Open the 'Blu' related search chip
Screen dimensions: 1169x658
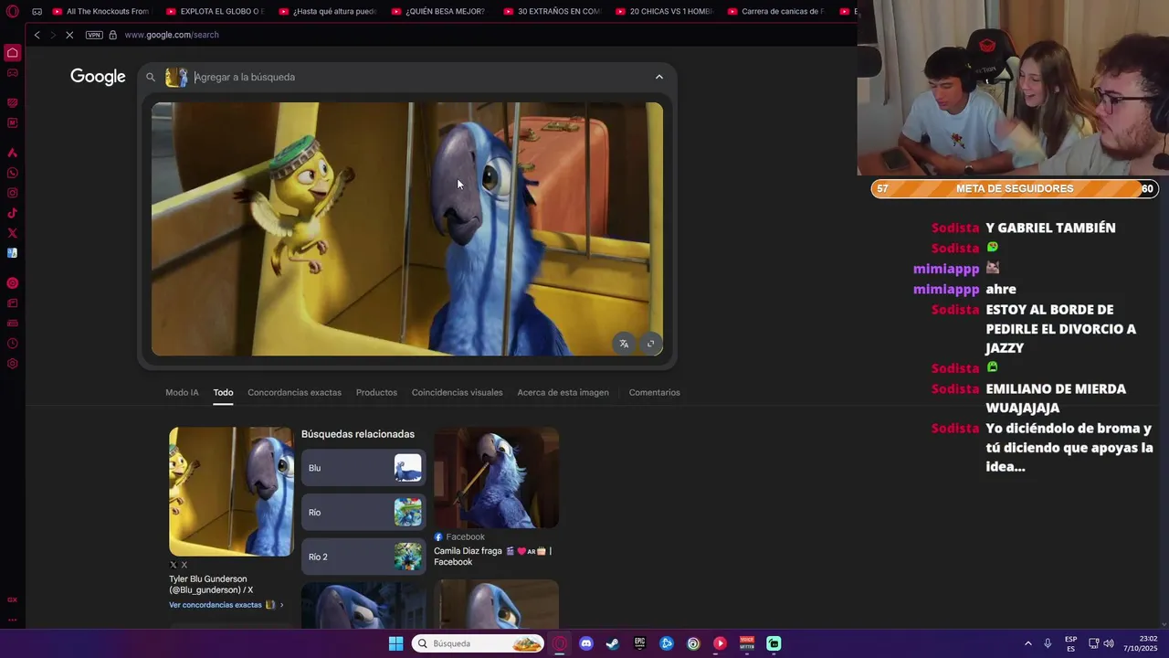click(363, 468)
